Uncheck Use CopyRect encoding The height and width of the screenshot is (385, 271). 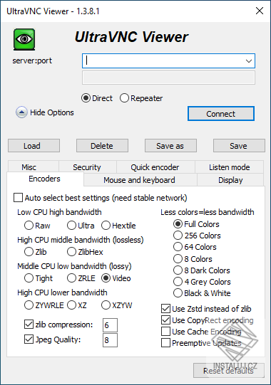(165, 320)
